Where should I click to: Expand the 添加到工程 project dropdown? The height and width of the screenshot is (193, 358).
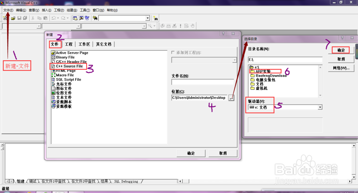pyautogui.click(x=234, y=60)
